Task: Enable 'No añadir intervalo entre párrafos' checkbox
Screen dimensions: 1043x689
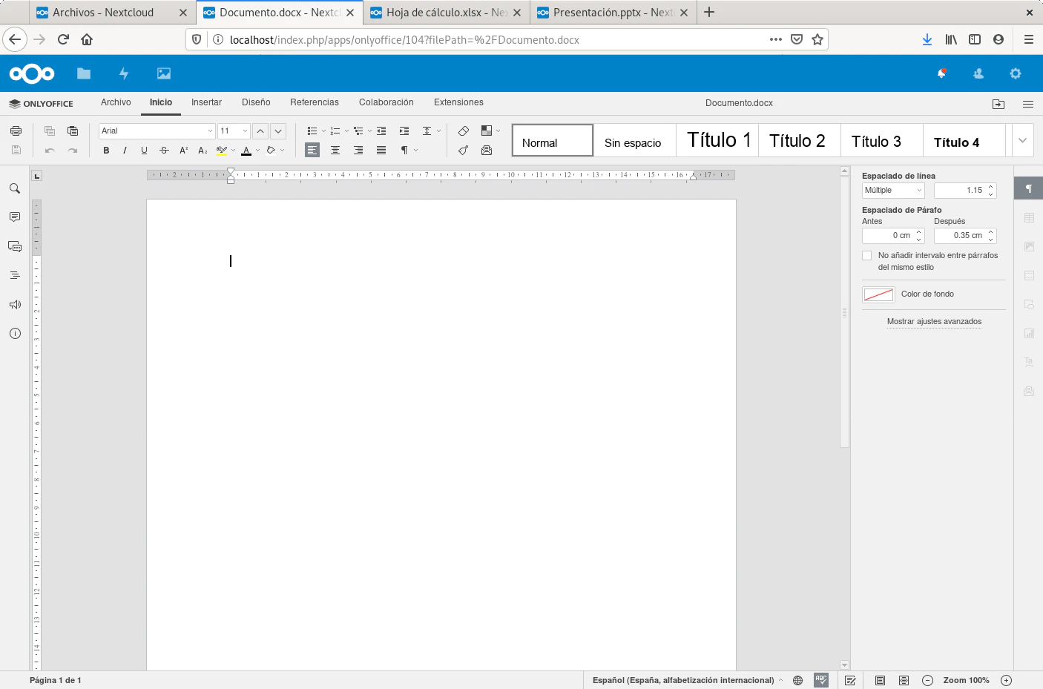Action: click(867, 256)
